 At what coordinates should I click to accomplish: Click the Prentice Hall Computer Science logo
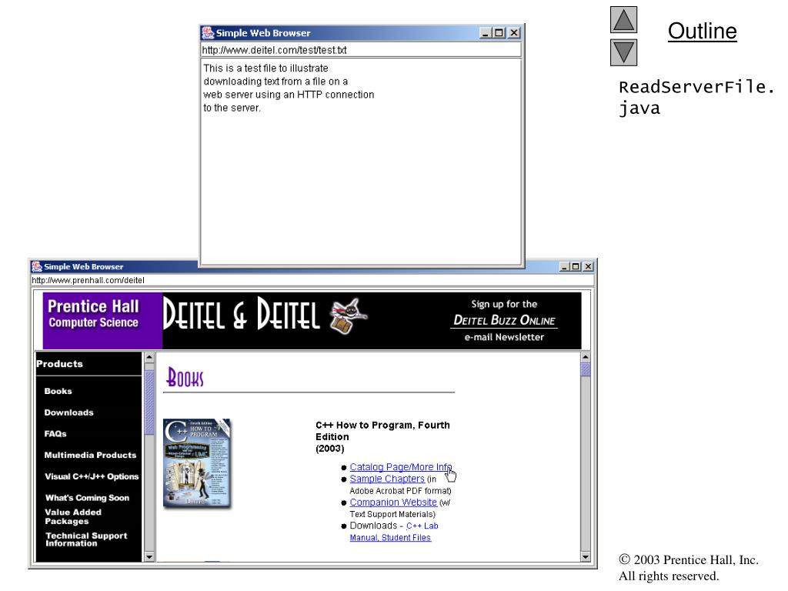click(x=102, y=321)
